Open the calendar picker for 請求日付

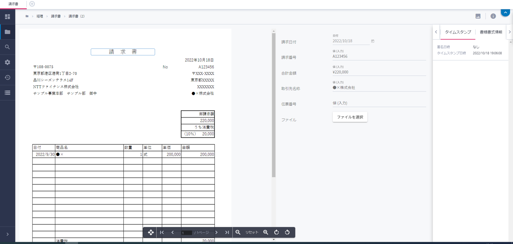(373, 41)
